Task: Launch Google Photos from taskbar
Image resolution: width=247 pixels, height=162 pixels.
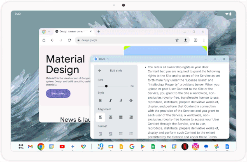Action: coord(217,147)
